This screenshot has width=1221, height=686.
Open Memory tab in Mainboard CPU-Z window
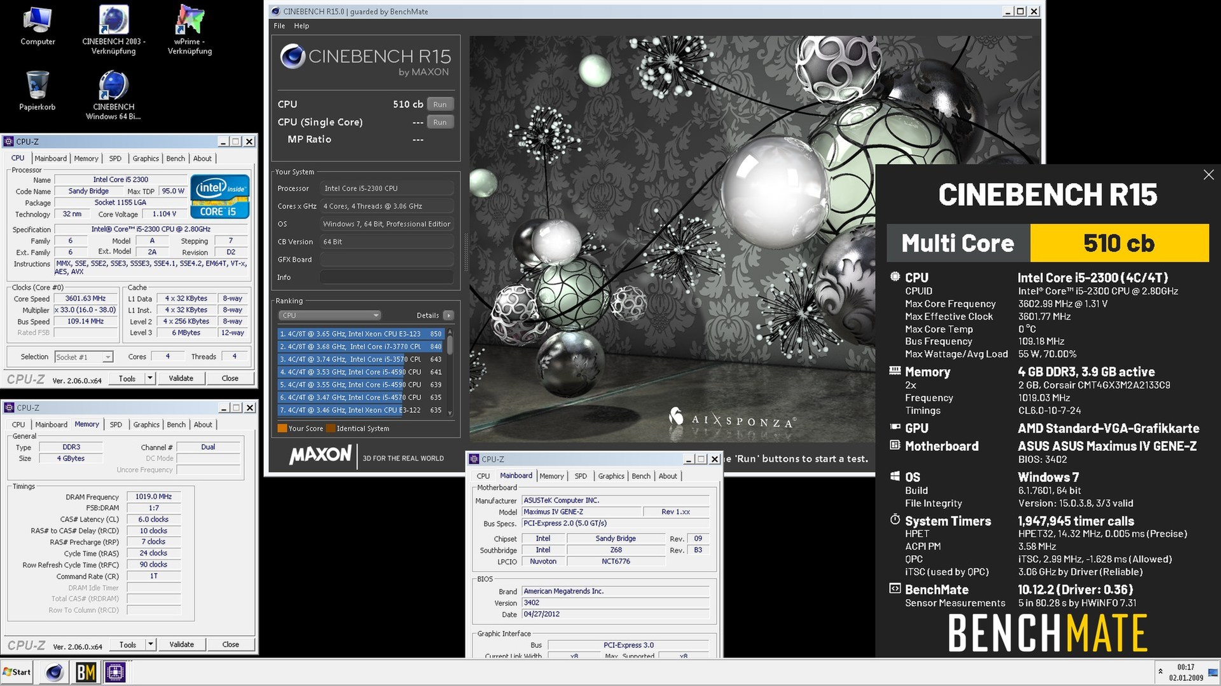[x=551, y=476]
